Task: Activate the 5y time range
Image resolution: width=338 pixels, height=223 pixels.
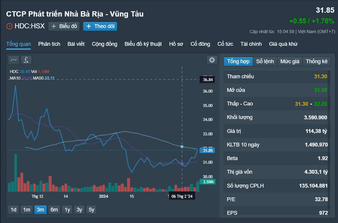Action: coord(91,210)
